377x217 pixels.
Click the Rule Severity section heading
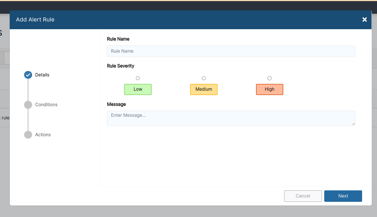[120, 66]
